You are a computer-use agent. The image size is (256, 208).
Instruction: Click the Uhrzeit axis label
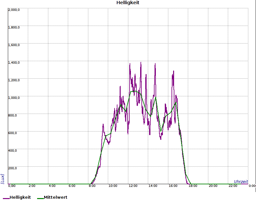[241, 181]
